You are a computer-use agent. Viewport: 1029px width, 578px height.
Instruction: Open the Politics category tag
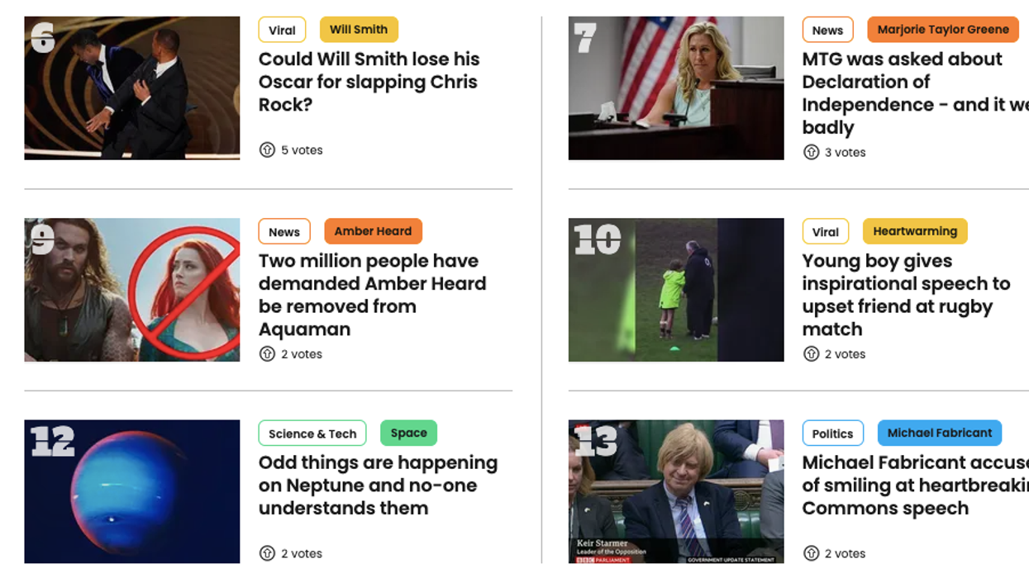click(x=832, y=433)
